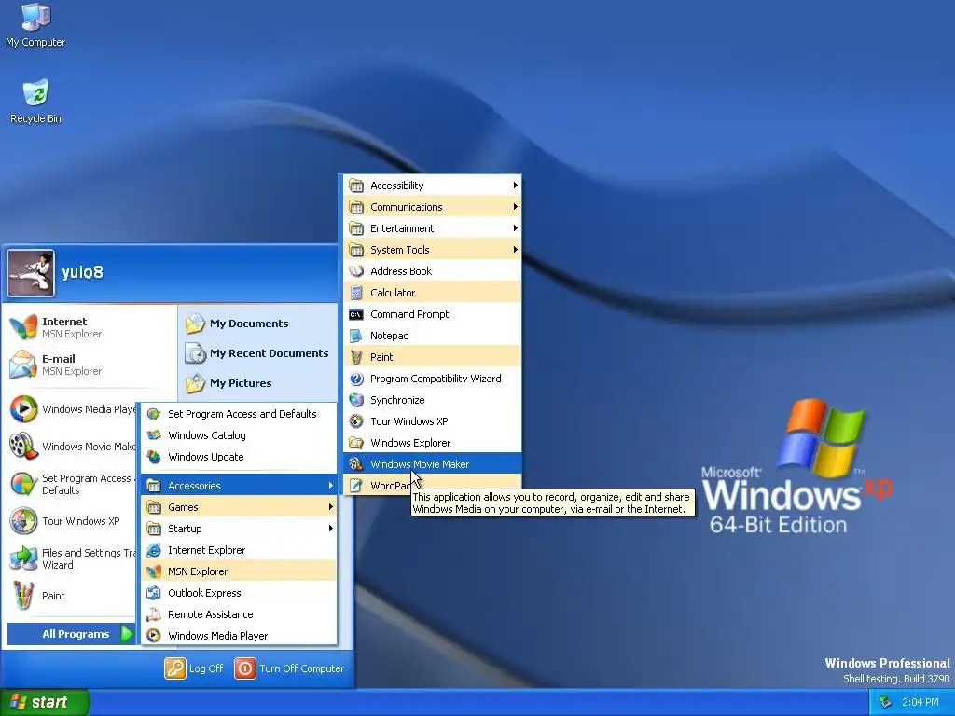Expand the Communications submenu

tap(433, 206)
